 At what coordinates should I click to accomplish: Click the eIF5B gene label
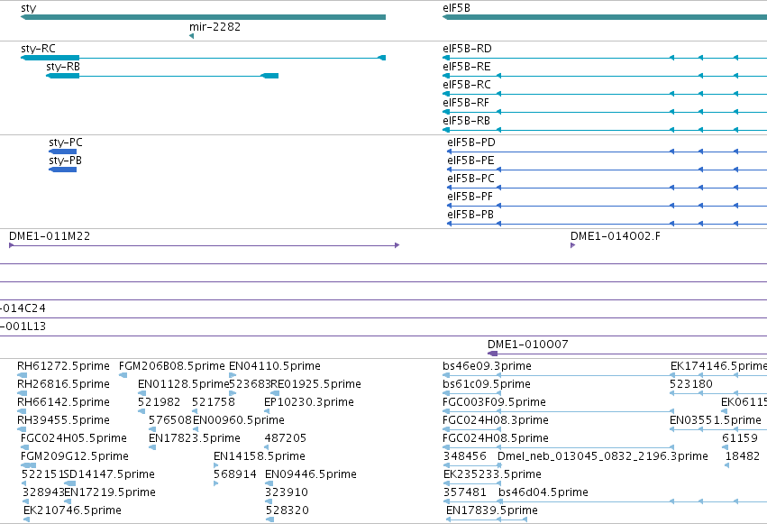[456, 8]
